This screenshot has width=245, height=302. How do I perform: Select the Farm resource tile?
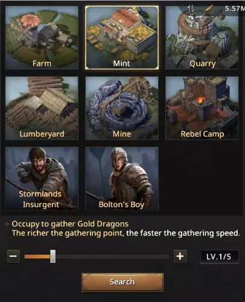click(x=42, y=37)
